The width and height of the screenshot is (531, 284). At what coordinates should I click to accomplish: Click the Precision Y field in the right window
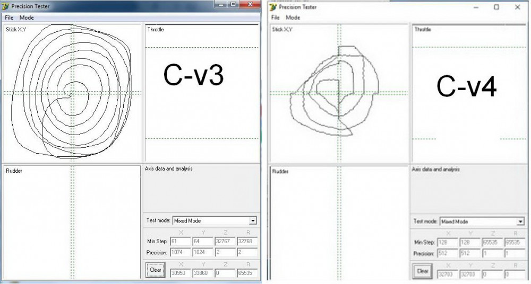point(470,253)
